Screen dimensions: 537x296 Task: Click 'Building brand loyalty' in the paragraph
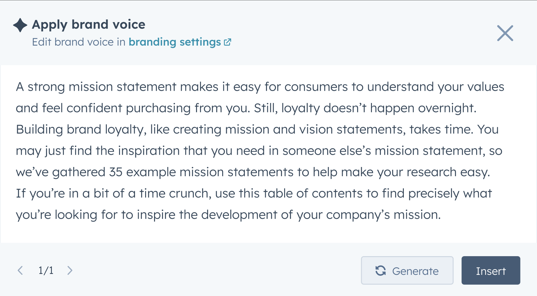pos(79,130)
